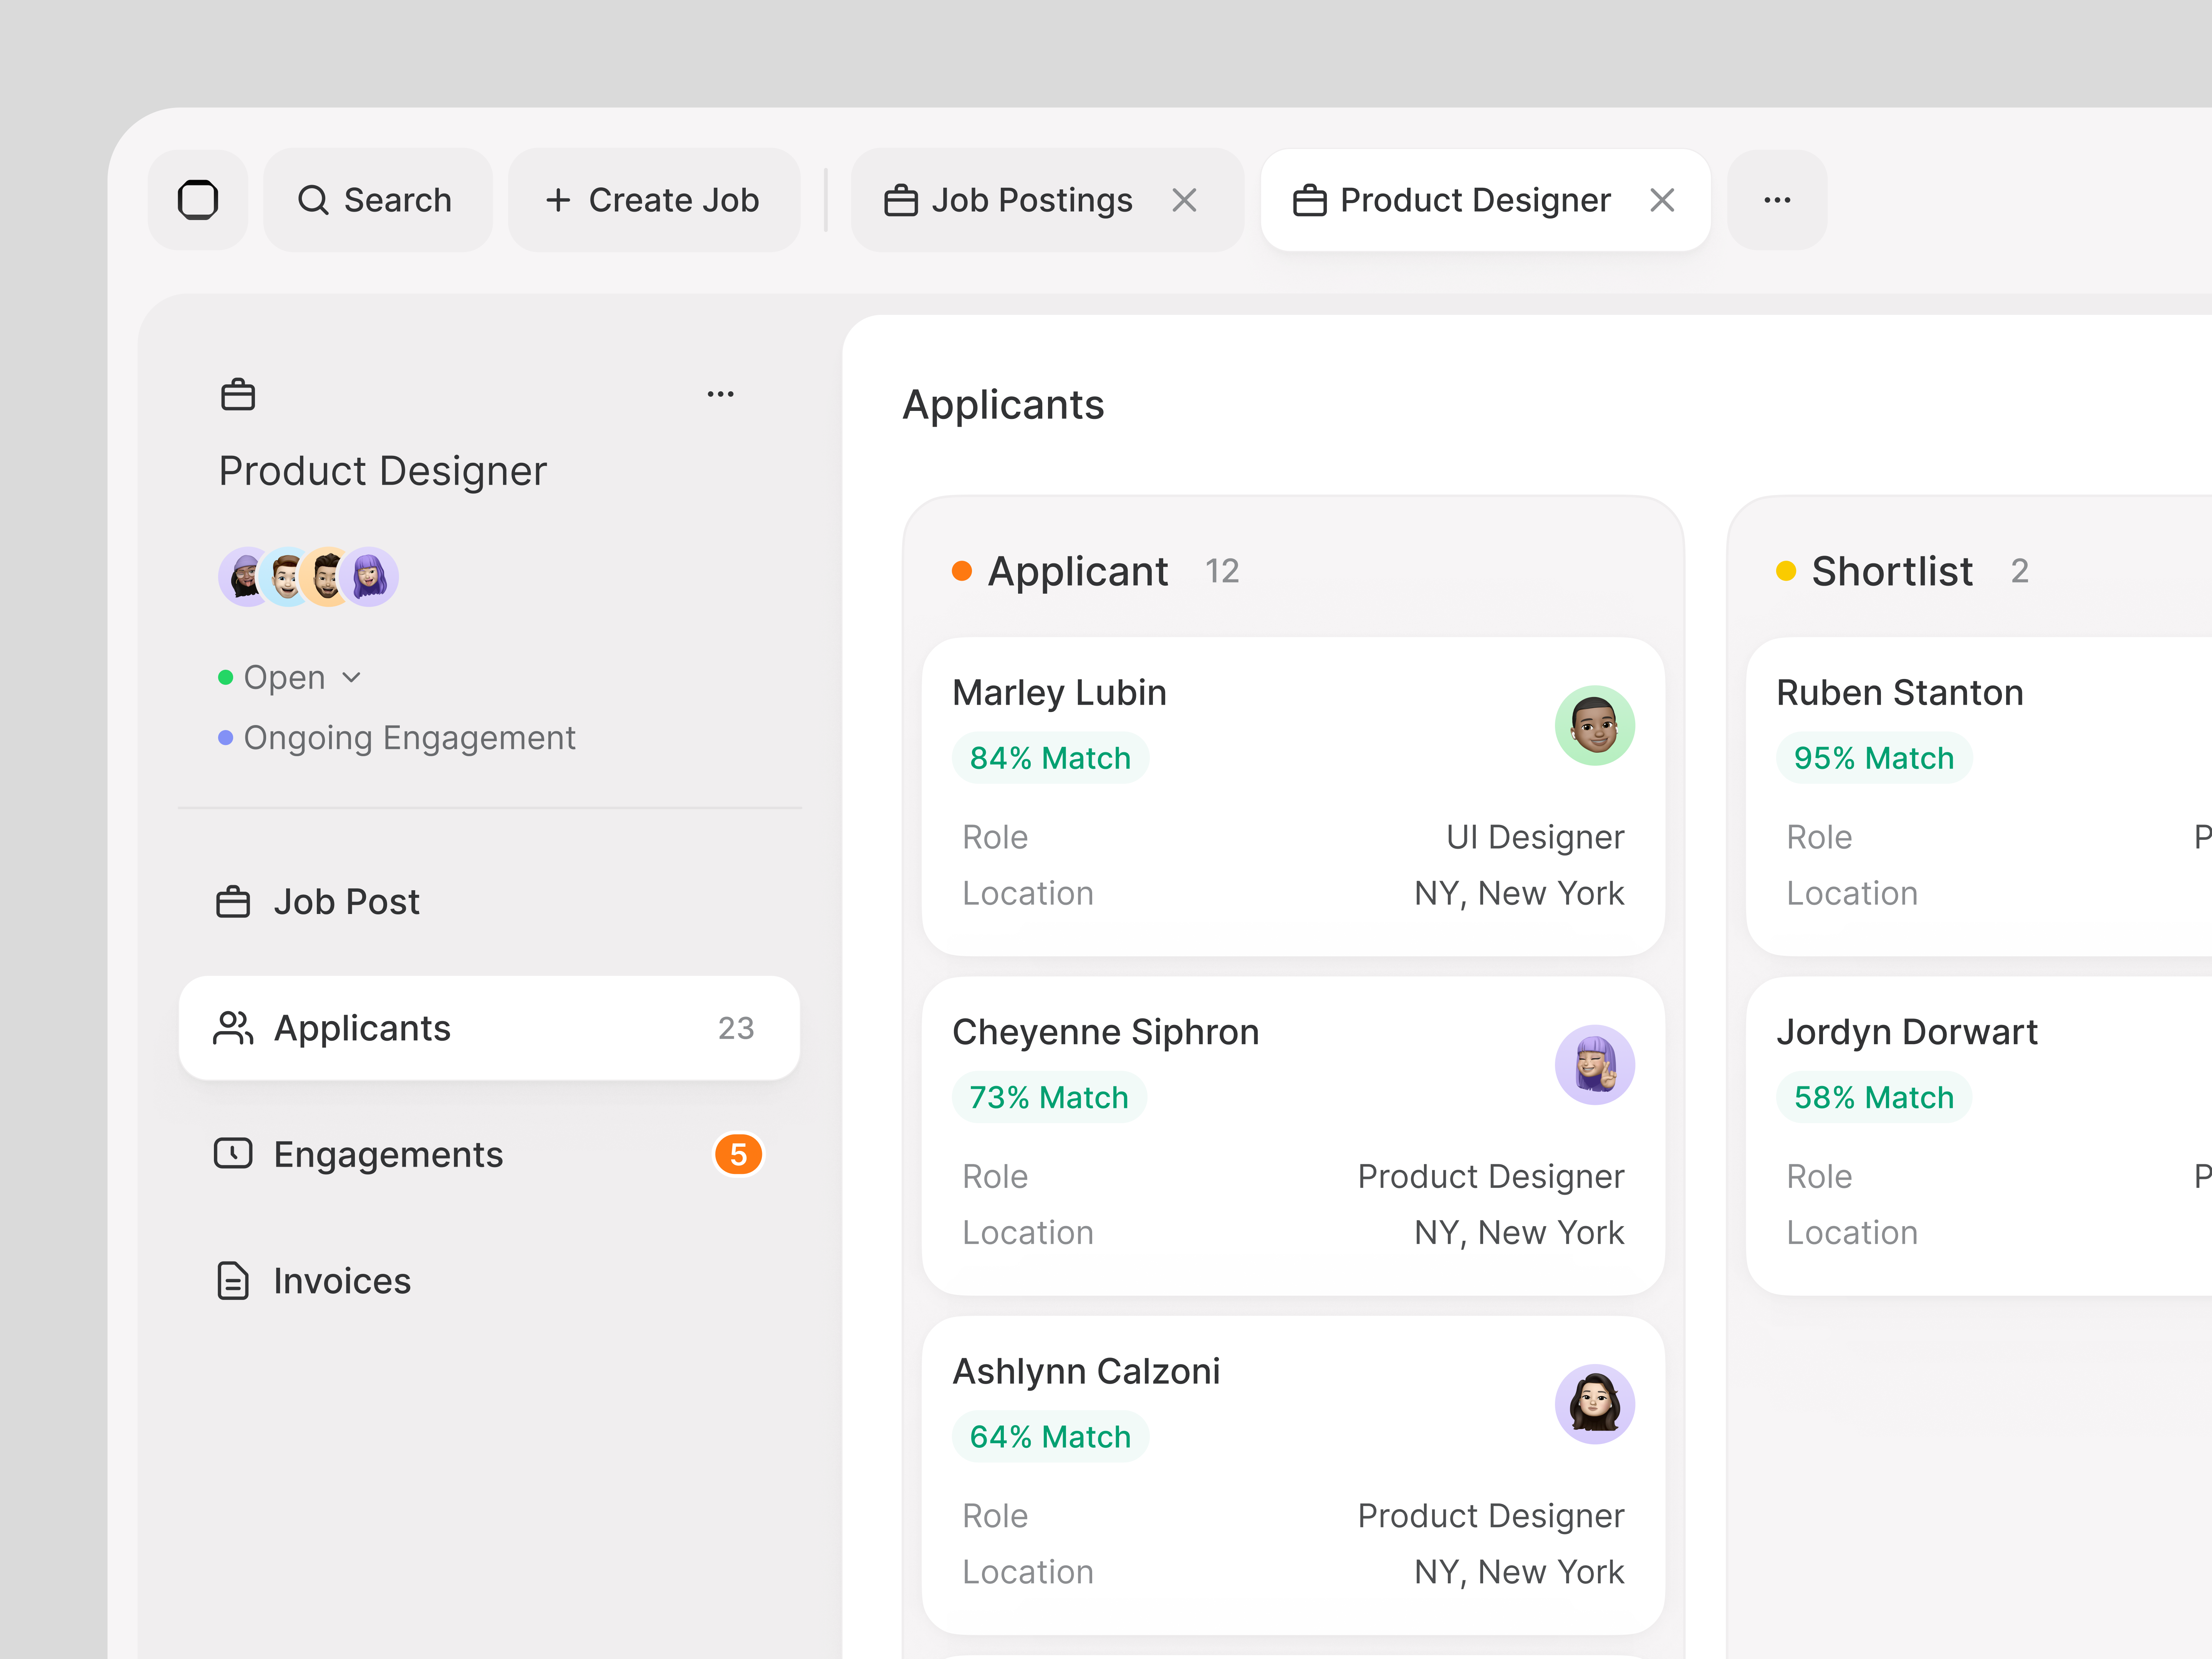Open the Job Post sidebar item

489,902
